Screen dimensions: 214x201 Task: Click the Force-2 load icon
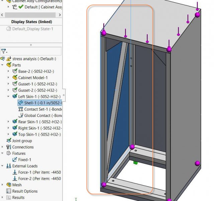(x=15, y=179)
